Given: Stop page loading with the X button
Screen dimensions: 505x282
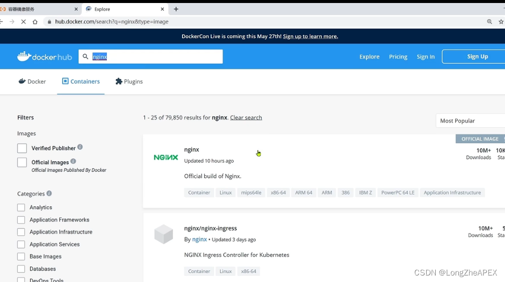Looking at the screenshot, I should pos(24,22).
